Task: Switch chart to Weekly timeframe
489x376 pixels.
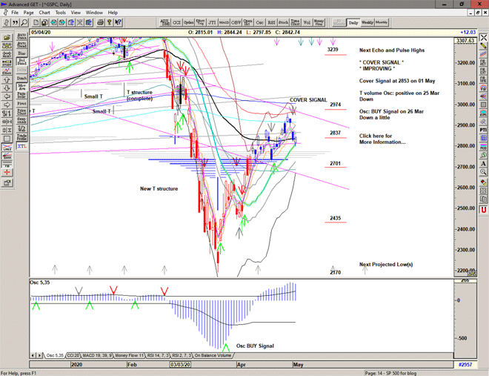Action: [368, 23]
